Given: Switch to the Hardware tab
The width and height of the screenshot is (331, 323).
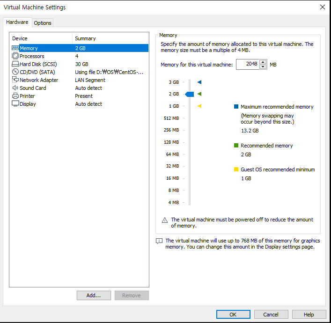Looking at the screenshot, I should (17, 22).
